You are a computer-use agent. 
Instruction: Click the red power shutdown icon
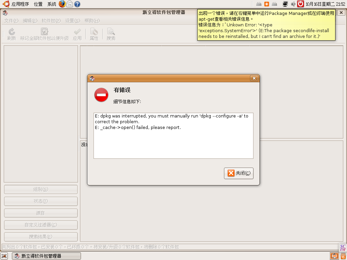(300, 4)
